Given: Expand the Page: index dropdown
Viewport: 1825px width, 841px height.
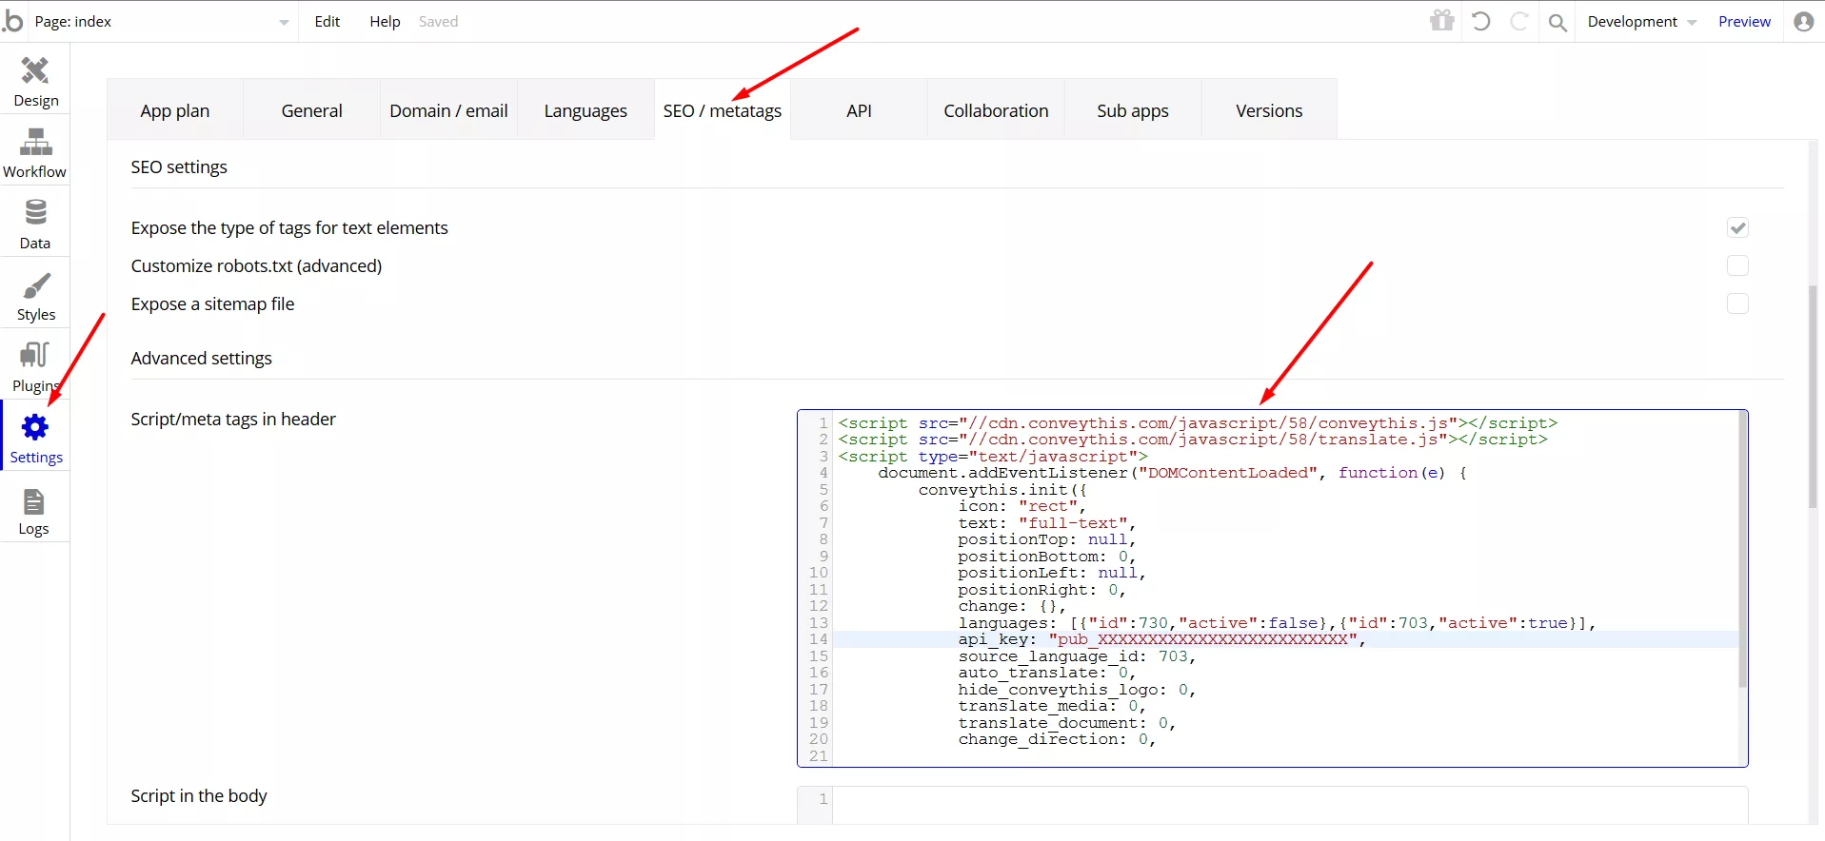Looking at the screenshot, I should click(x=162, y=21).
